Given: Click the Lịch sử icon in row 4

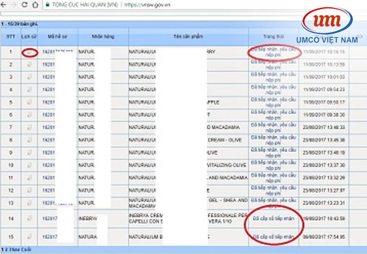Looking at the screenshot, I should coord(29,89).
